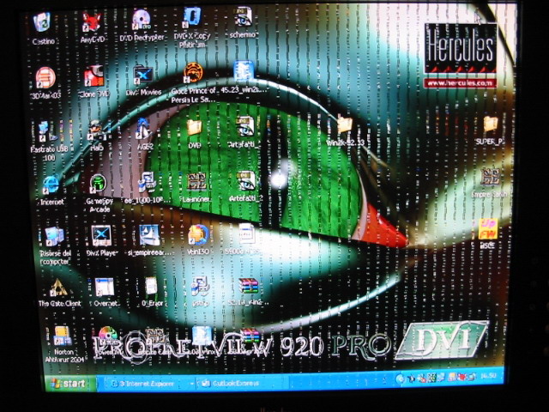Image resolution: width=549 pixels, height=412 pixels.
Task: Click the taskbar clock
Action: [x=488, y=376]
